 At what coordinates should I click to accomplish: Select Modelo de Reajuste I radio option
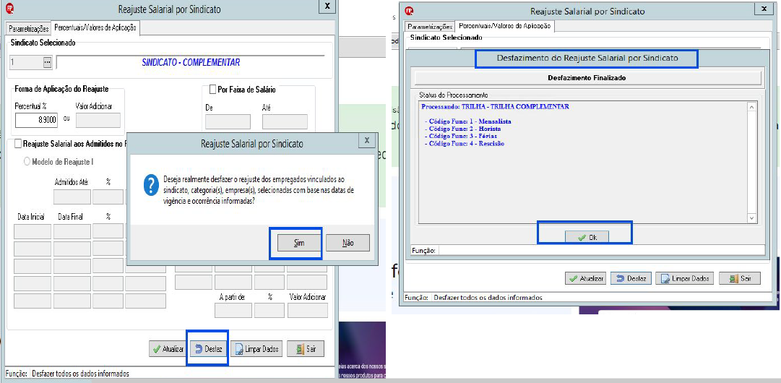(27, 162)
